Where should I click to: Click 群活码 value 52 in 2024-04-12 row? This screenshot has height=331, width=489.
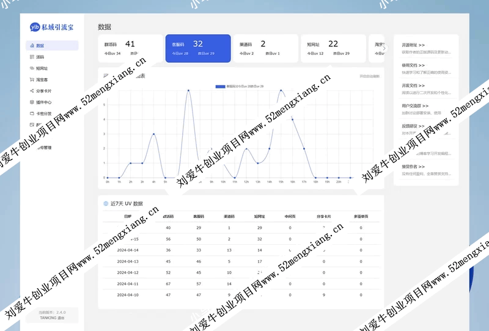tap(169, 272)
